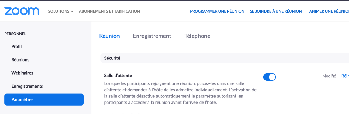Click the Sécurité section header

pos(112,58)
